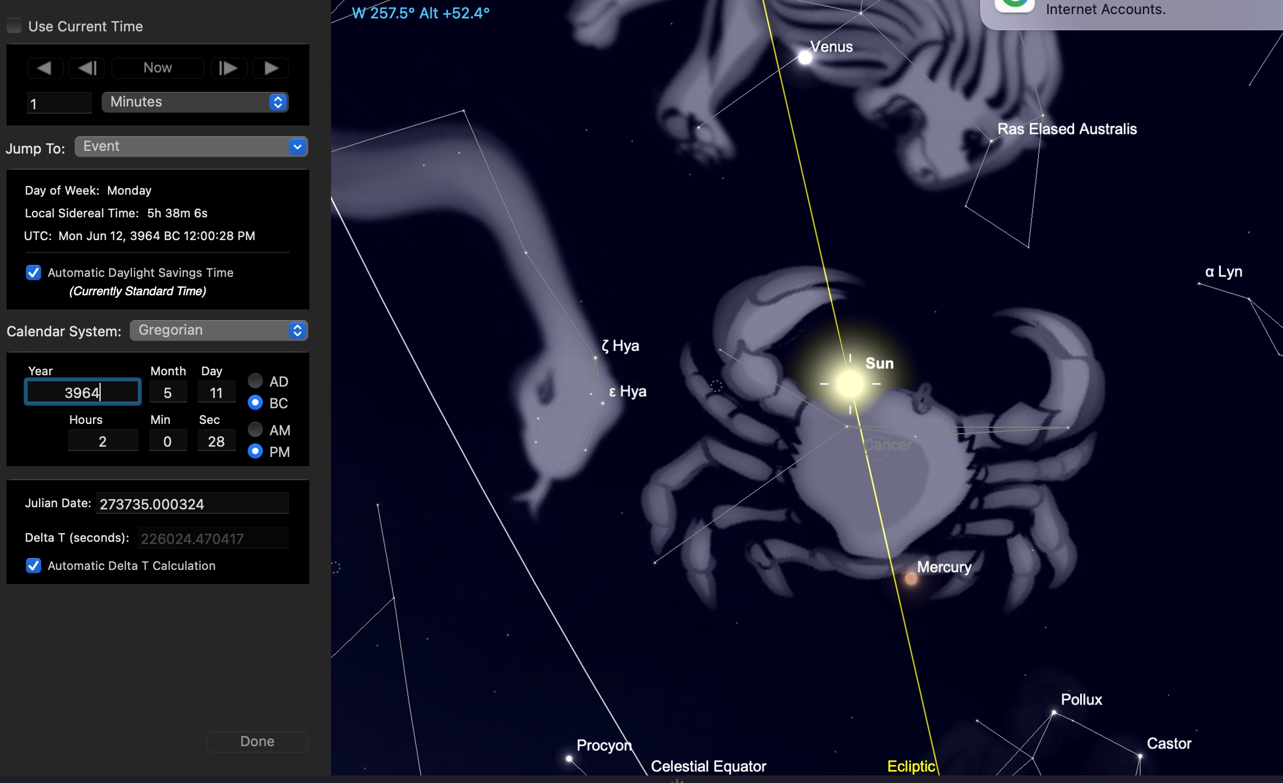The height and width of the screenshot is (783, 1283).
Task: Click the run time forward arrow
Action: pos(270,68)
